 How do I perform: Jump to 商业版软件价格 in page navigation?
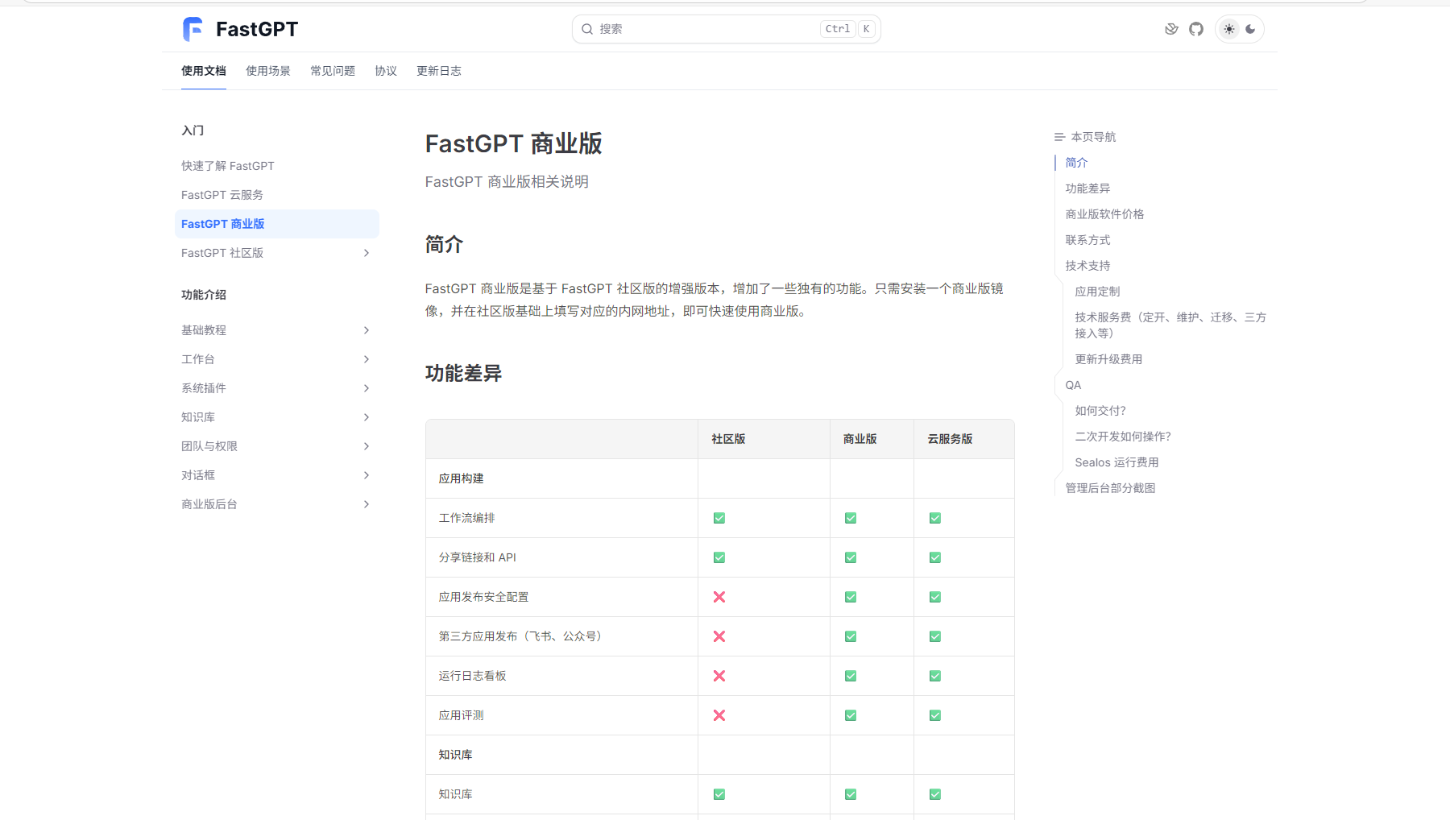(x=1104, y=214)
